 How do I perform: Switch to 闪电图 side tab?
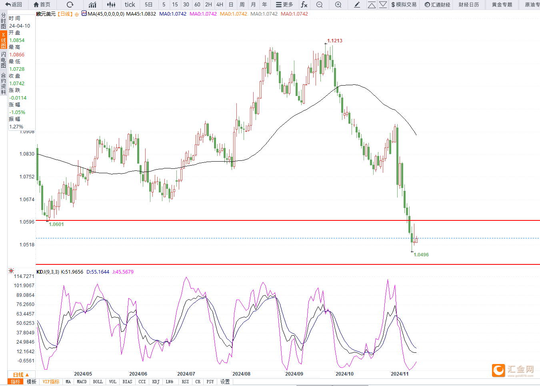point(4,60)
